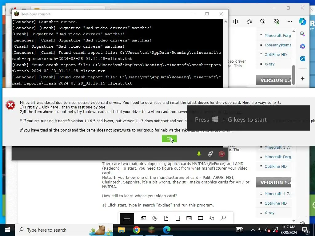Click page scrollbar thumb in Edge
Viewport: 315px width, 236px height.
pyautogui.click(x=293, y=75)
